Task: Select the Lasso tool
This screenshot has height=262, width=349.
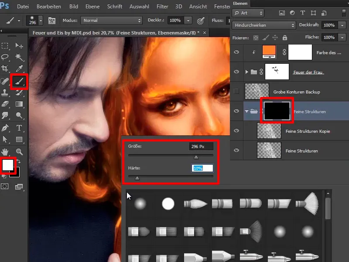Action: 5,57
